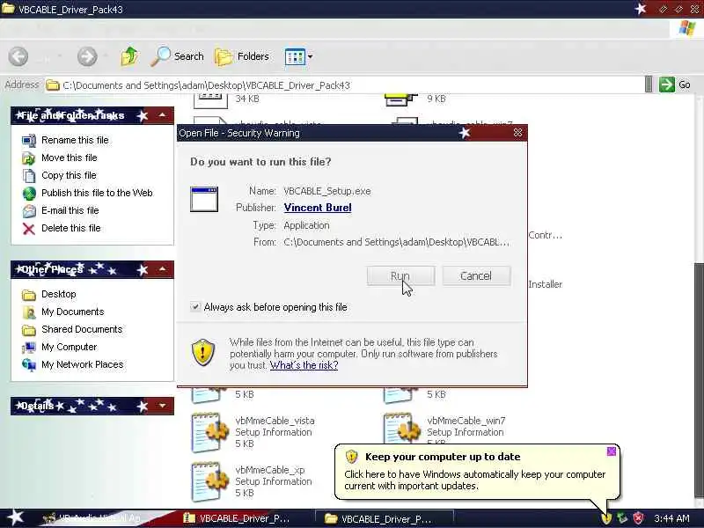
Task: Click the Start button star
Action: (15, 517)
